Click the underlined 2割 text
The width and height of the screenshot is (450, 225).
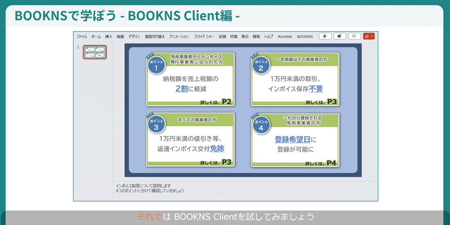[181, 89]
